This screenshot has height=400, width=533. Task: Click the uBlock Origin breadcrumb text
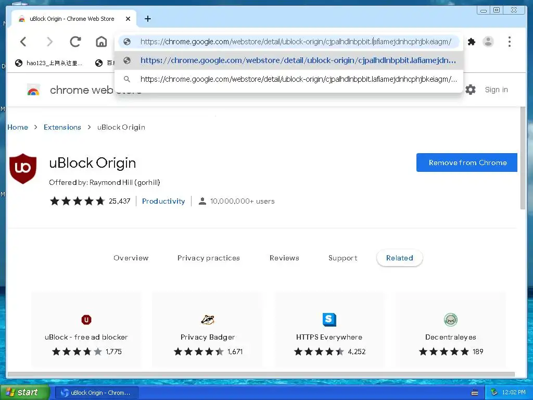(121, 127)
